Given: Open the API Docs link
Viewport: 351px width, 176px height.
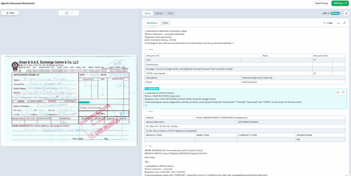Looking at the screenshot, I should coord(340,3).
